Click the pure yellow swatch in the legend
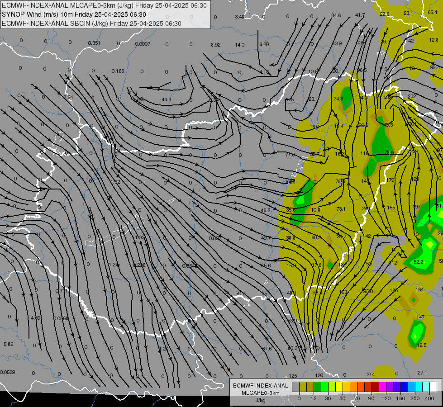 tap(339, 387)
